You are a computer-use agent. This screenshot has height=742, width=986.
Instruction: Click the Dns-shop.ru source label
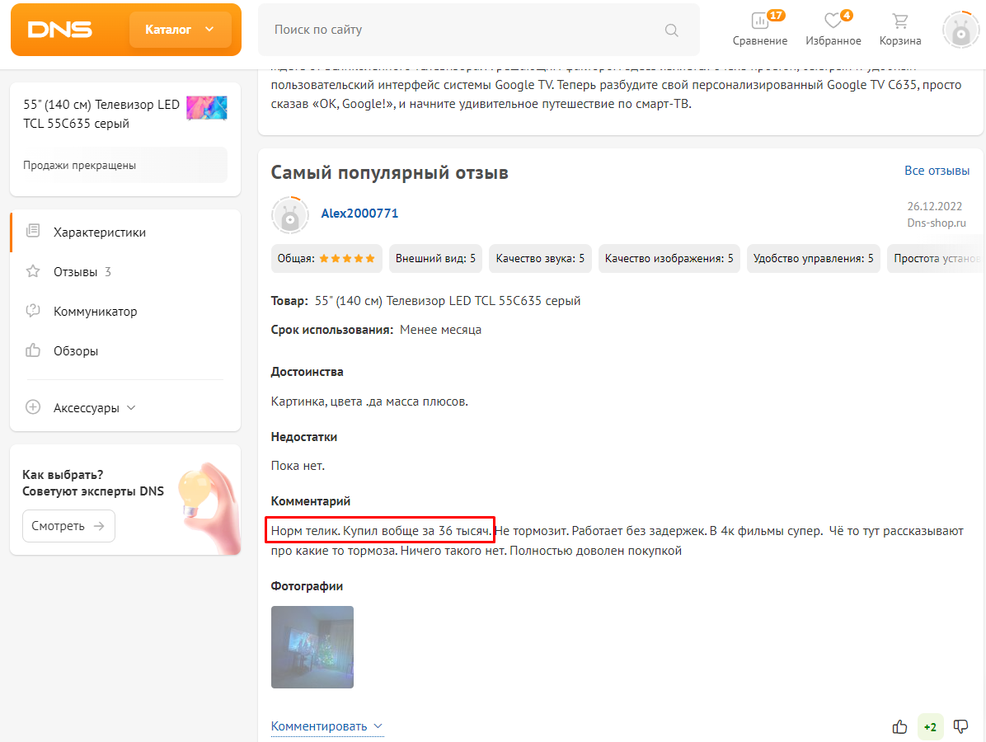pyautogui.click(x=937, y=223)
